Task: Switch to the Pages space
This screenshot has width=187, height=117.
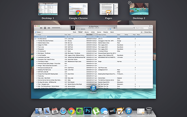Action: (109, 9)
